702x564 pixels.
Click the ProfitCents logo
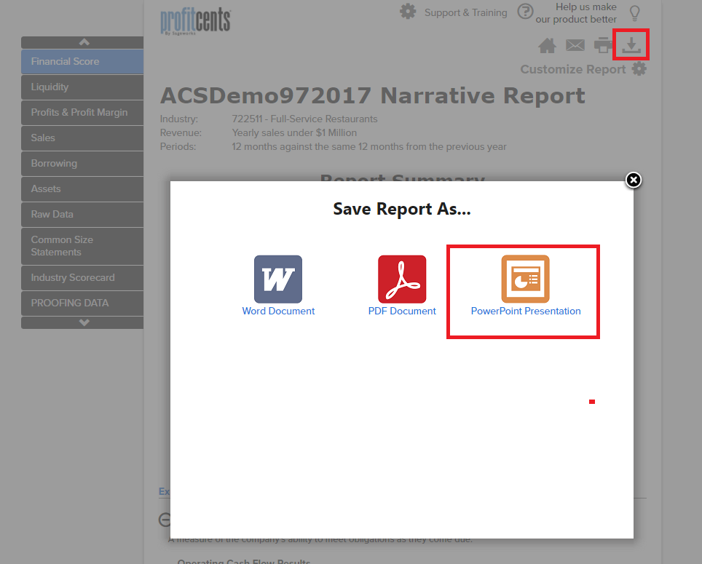(x=196, y=21)
